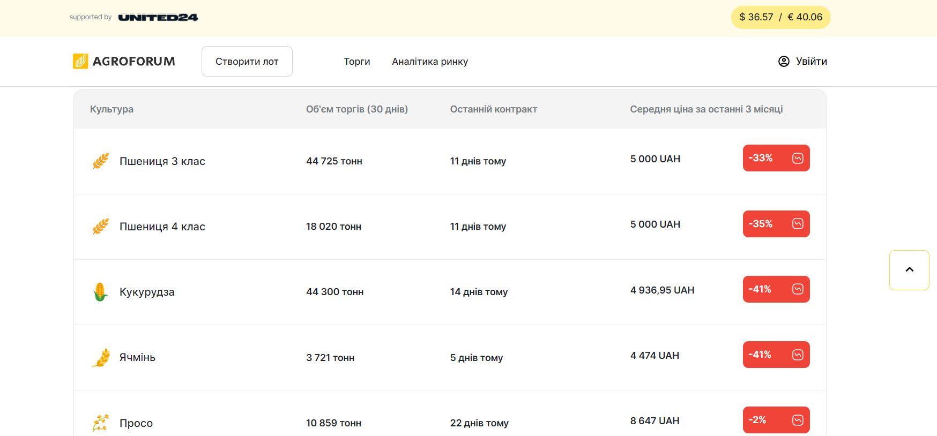Click the scroll-to-top chevron button

[909, 270]
